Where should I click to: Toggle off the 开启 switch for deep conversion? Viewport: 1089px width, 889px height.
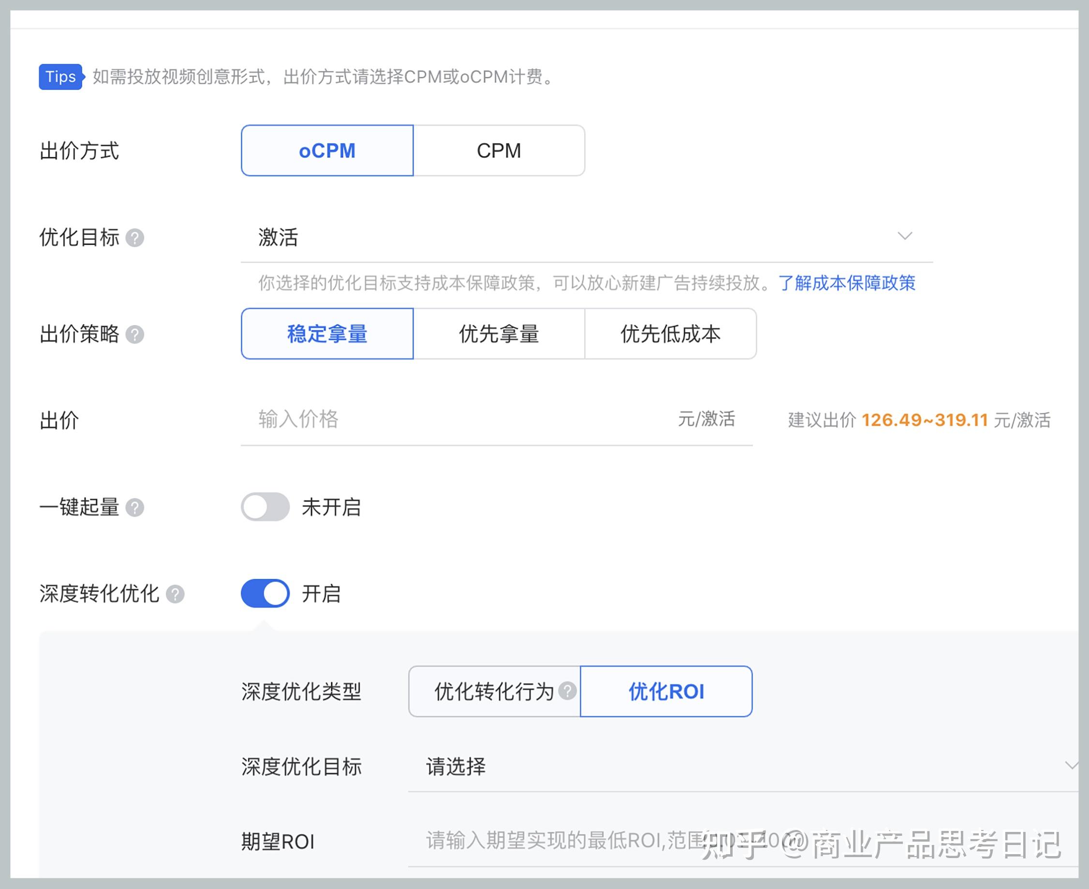[x=265, y=594]
